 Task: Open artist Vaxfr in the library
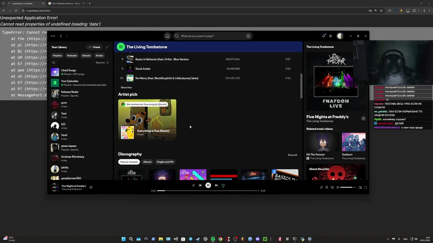(x=80, y=137)
